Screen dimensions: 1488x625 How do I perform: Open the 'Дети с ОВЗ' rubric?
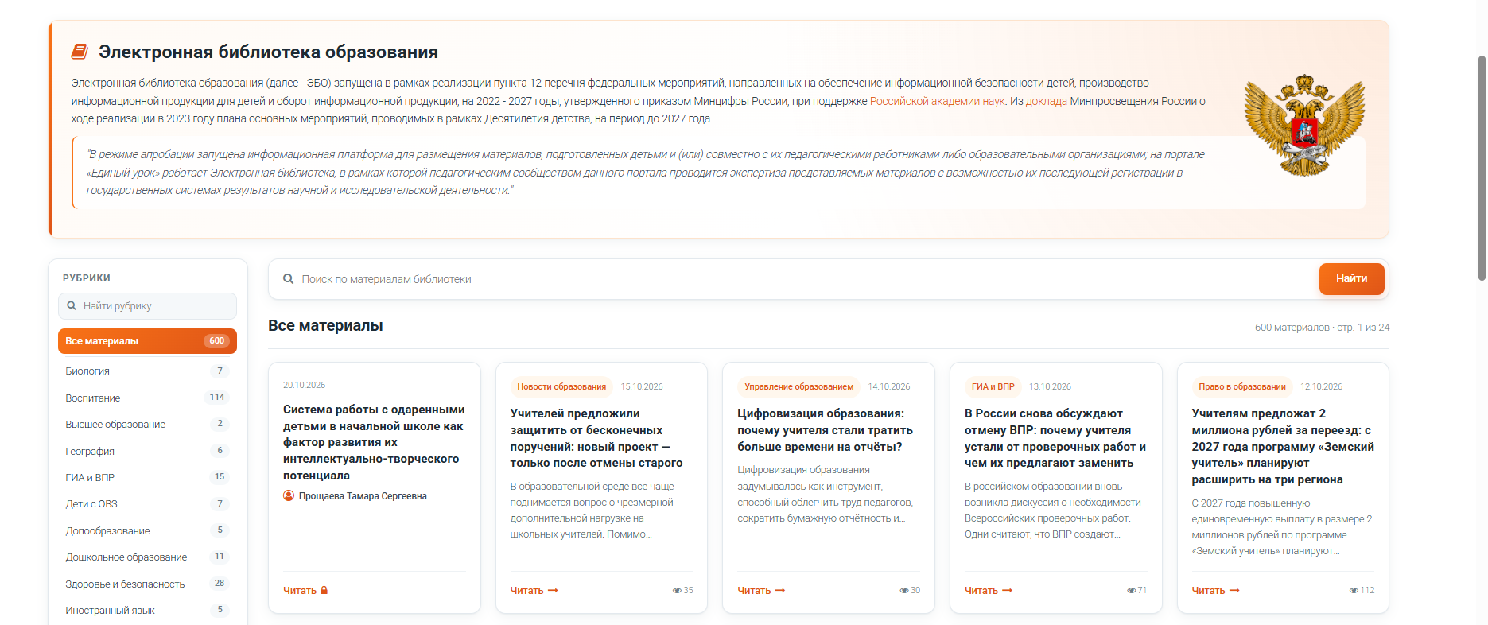pos(147,504)
